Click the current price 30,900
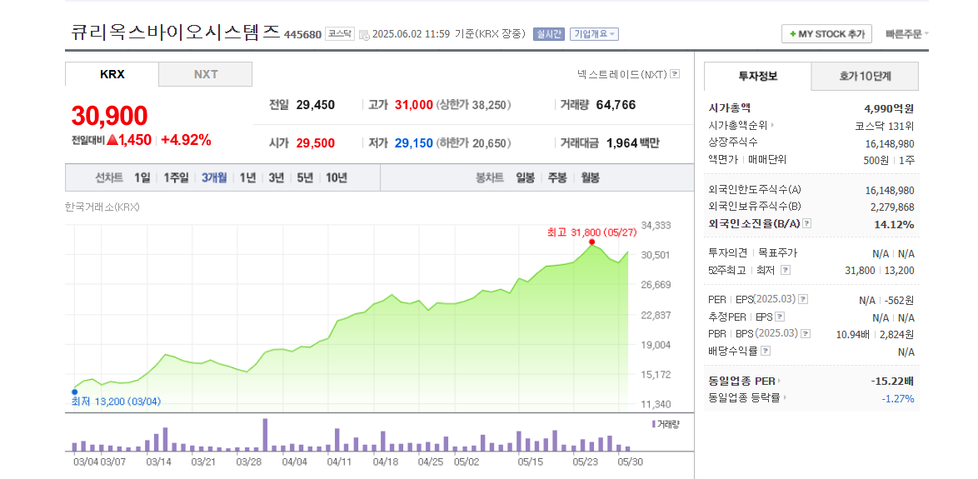Screen dimensions: 978x479 [109, 116]
